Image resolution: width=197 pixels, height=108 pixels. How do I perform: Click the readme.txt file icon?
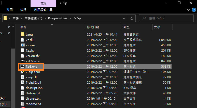pyautogui.click(x=23, y=104)
